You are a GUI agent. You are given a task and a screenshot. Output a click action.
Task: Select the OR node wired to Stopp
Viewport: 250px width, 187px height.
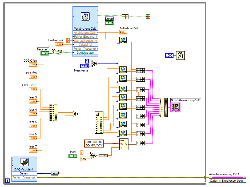pyautogui.click(x=125, y=17)
